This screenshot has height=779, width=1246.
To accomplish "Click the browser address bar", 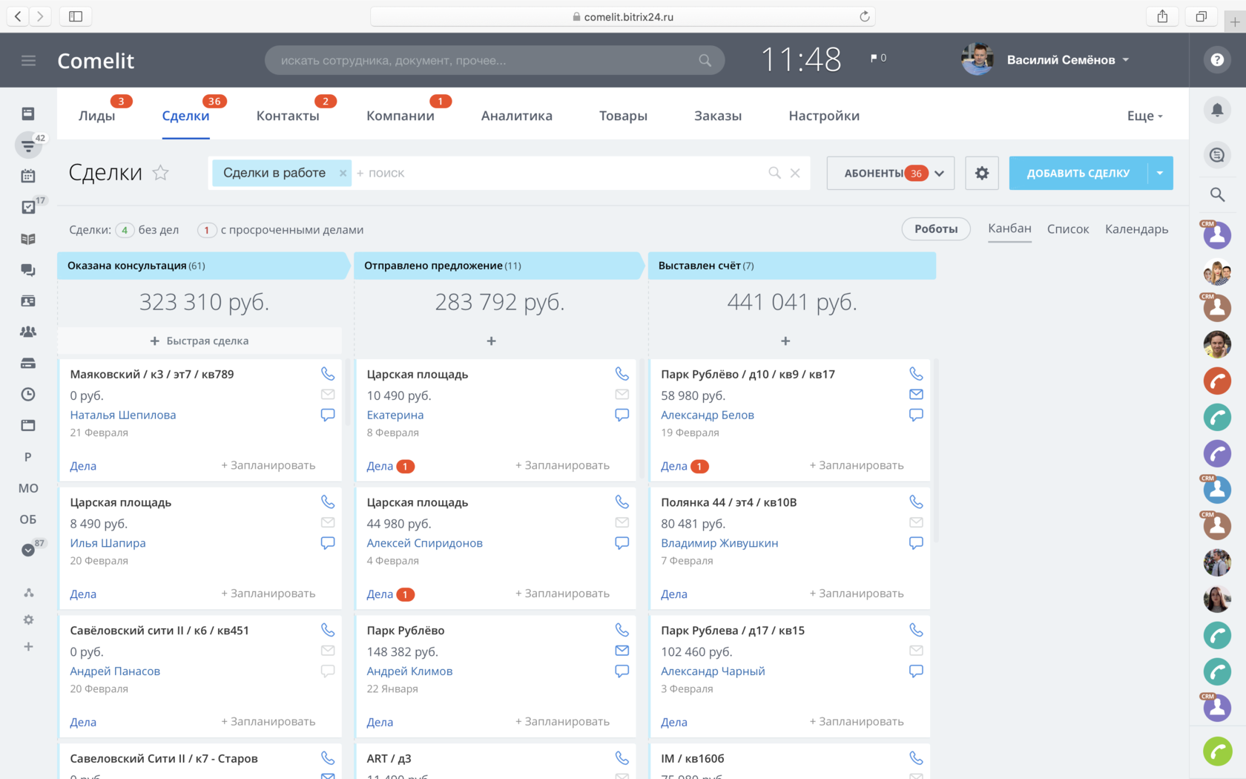I will [623, 16].
